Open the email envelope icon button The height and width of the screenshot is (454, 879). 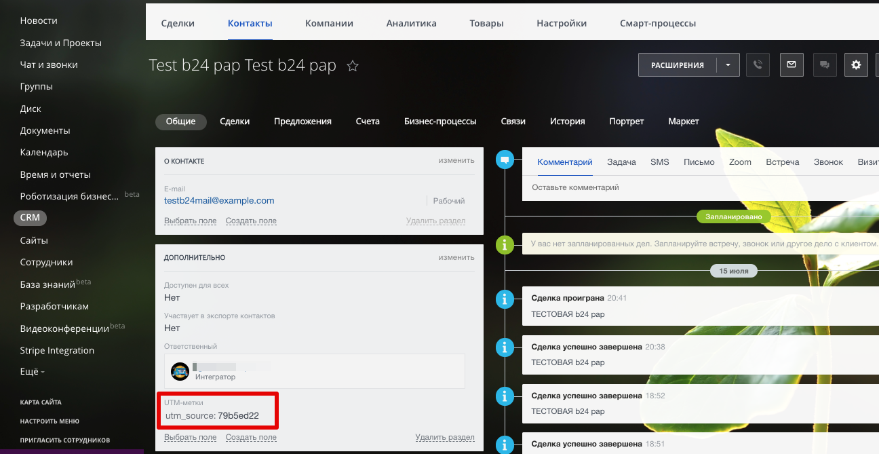tap(791, 65)
